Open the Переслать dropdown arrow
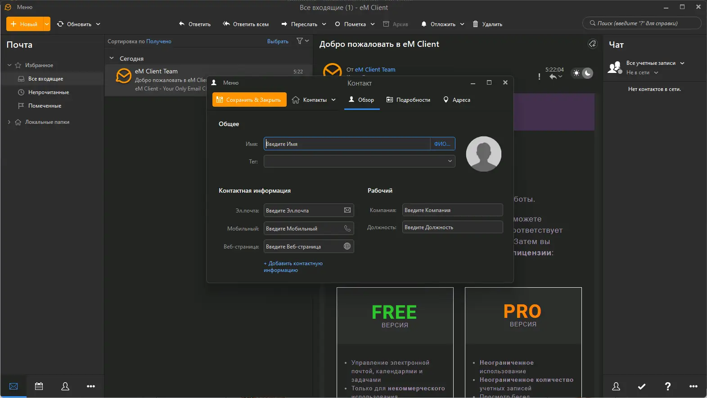The height and width of the screenshot is (398, 707). [x=324, y=24]
